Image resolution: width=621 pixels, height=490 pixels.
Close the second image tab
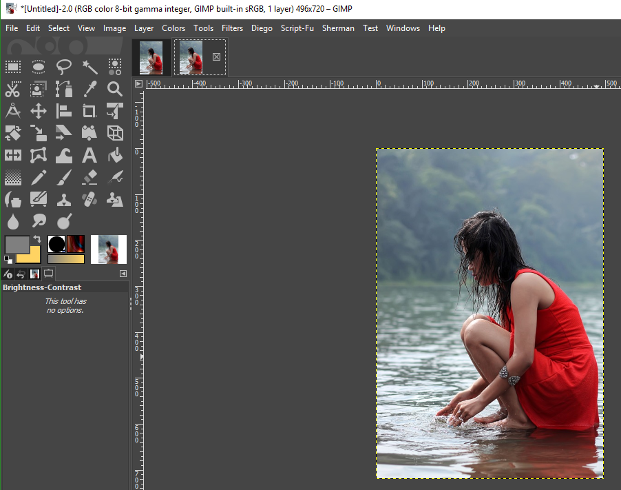click(216, 57)
